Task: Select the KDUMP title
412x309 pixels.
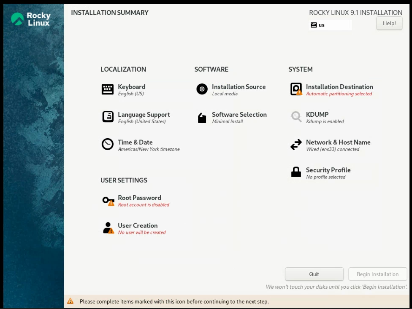Action: click(317, 115)
